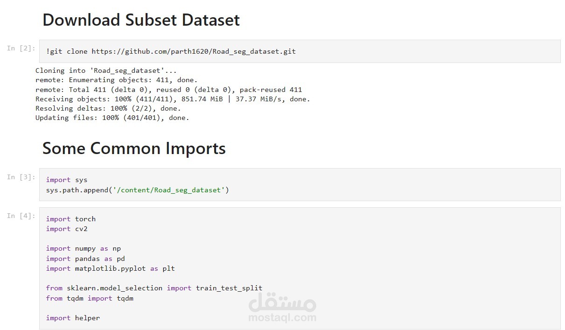Click the train_test_split import line
The height and width of the screenshot is (330, 565).
pos(154,288)
